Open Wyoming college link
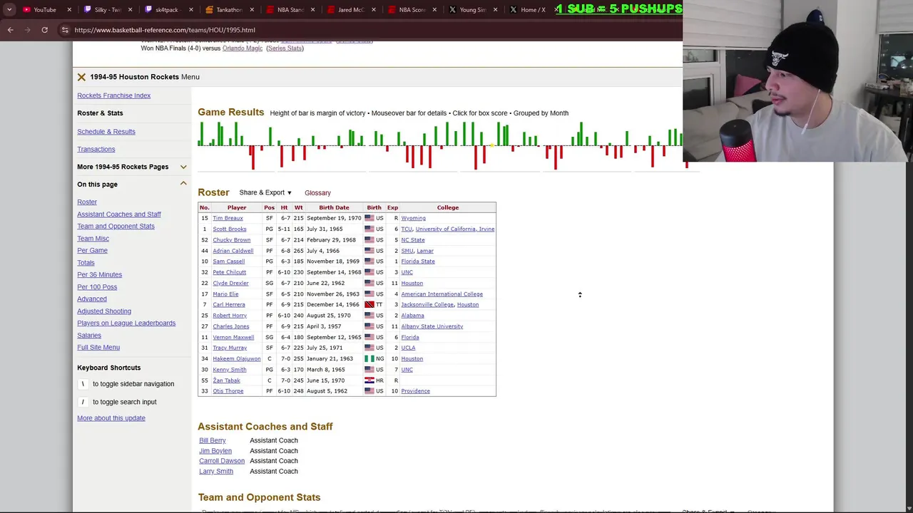The height and width of the screenshot is (513, 913). pyautogui.click(x=413, y=218)
